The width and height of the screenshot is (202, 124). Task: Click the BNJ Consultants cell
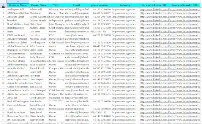(18, 120)
